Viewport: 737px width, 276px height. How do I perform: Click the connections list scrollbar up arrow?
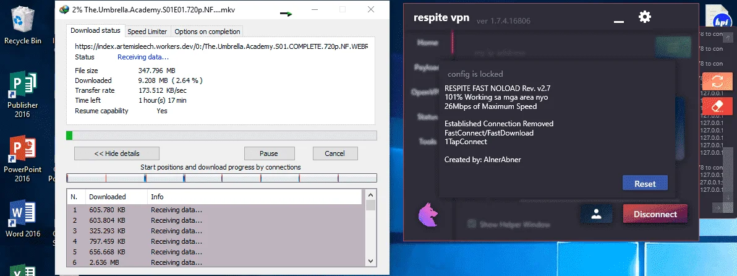pos(370,195)
